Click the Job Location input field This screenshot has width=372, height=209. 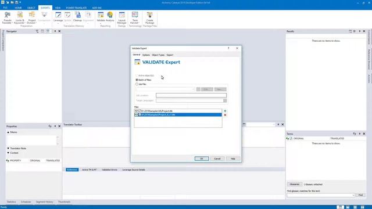[191, 95]
